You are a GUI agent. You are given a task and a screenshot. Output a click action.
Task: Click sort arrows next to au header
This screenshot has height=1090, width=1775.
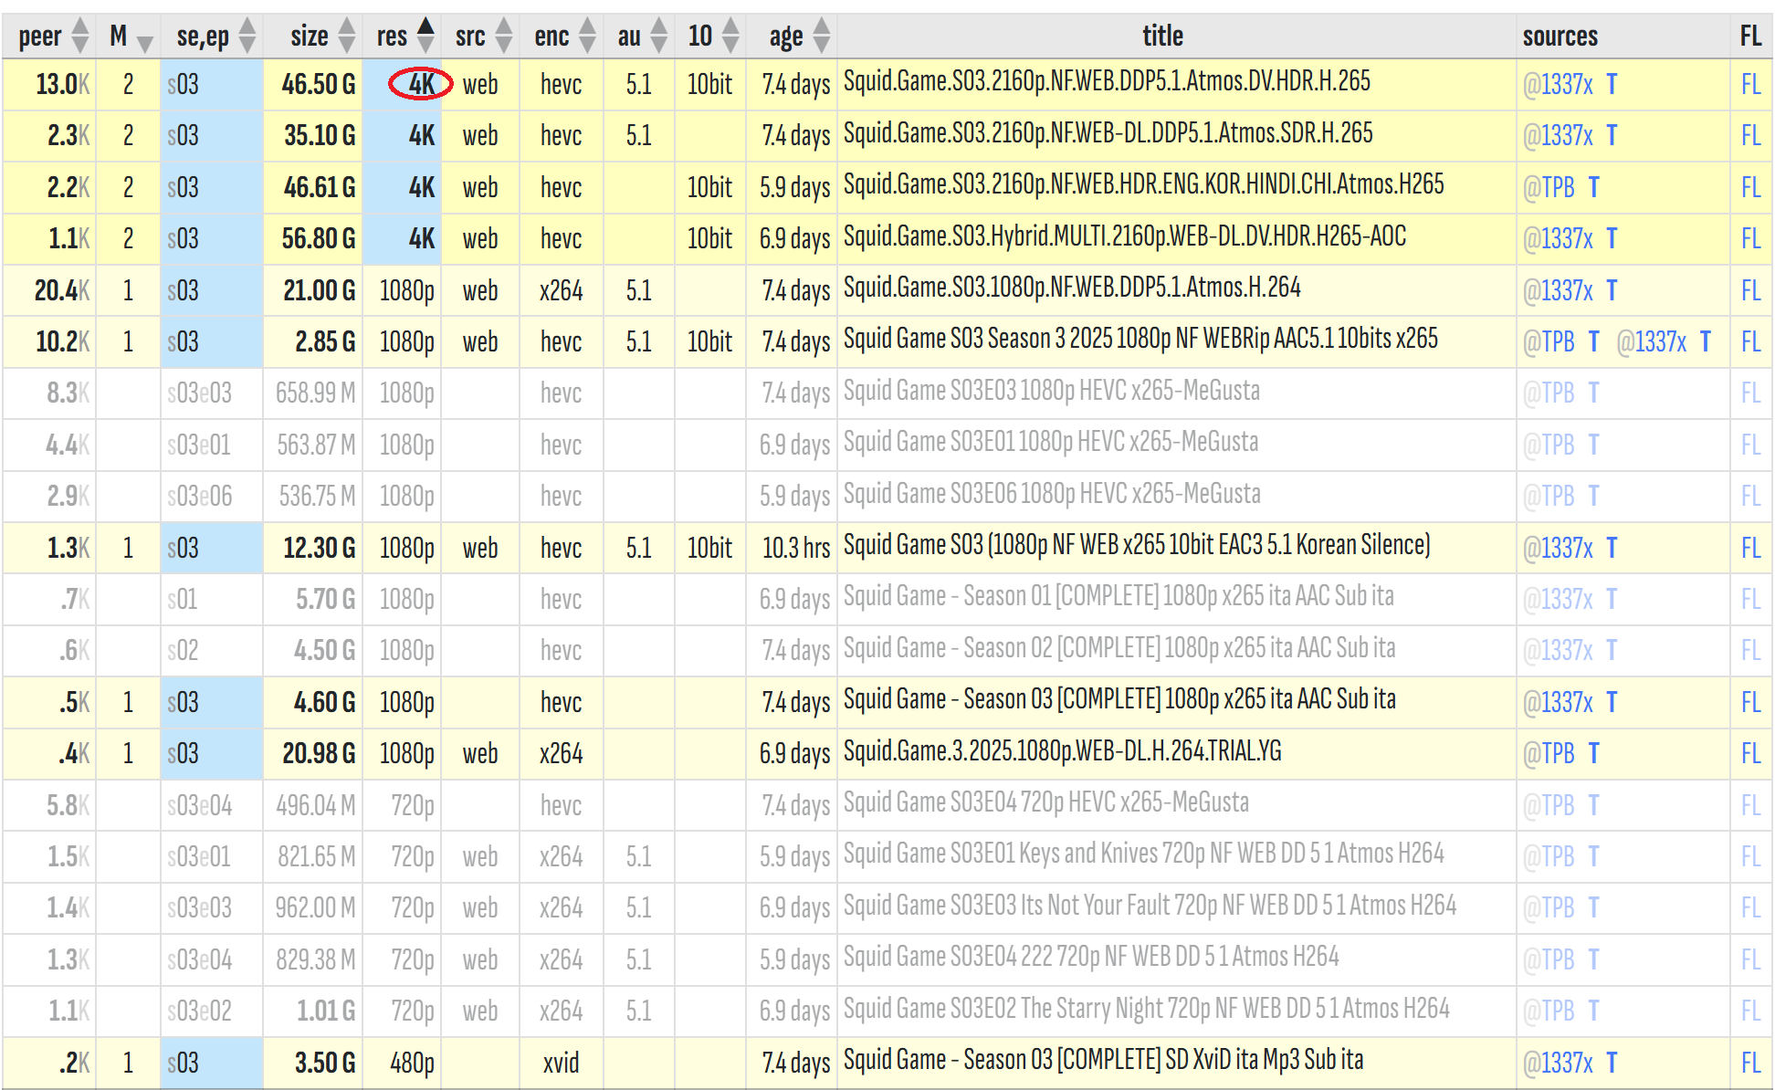[x=658, y=36]
